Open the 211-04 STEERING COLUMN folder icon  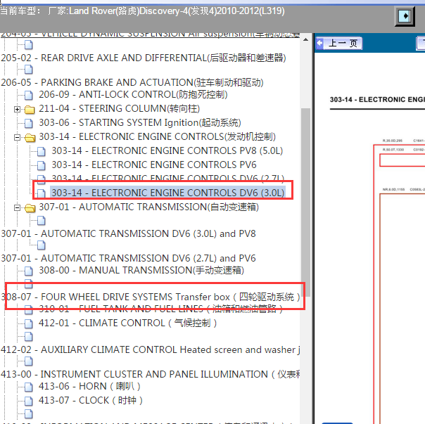click(x=30, y=110)
